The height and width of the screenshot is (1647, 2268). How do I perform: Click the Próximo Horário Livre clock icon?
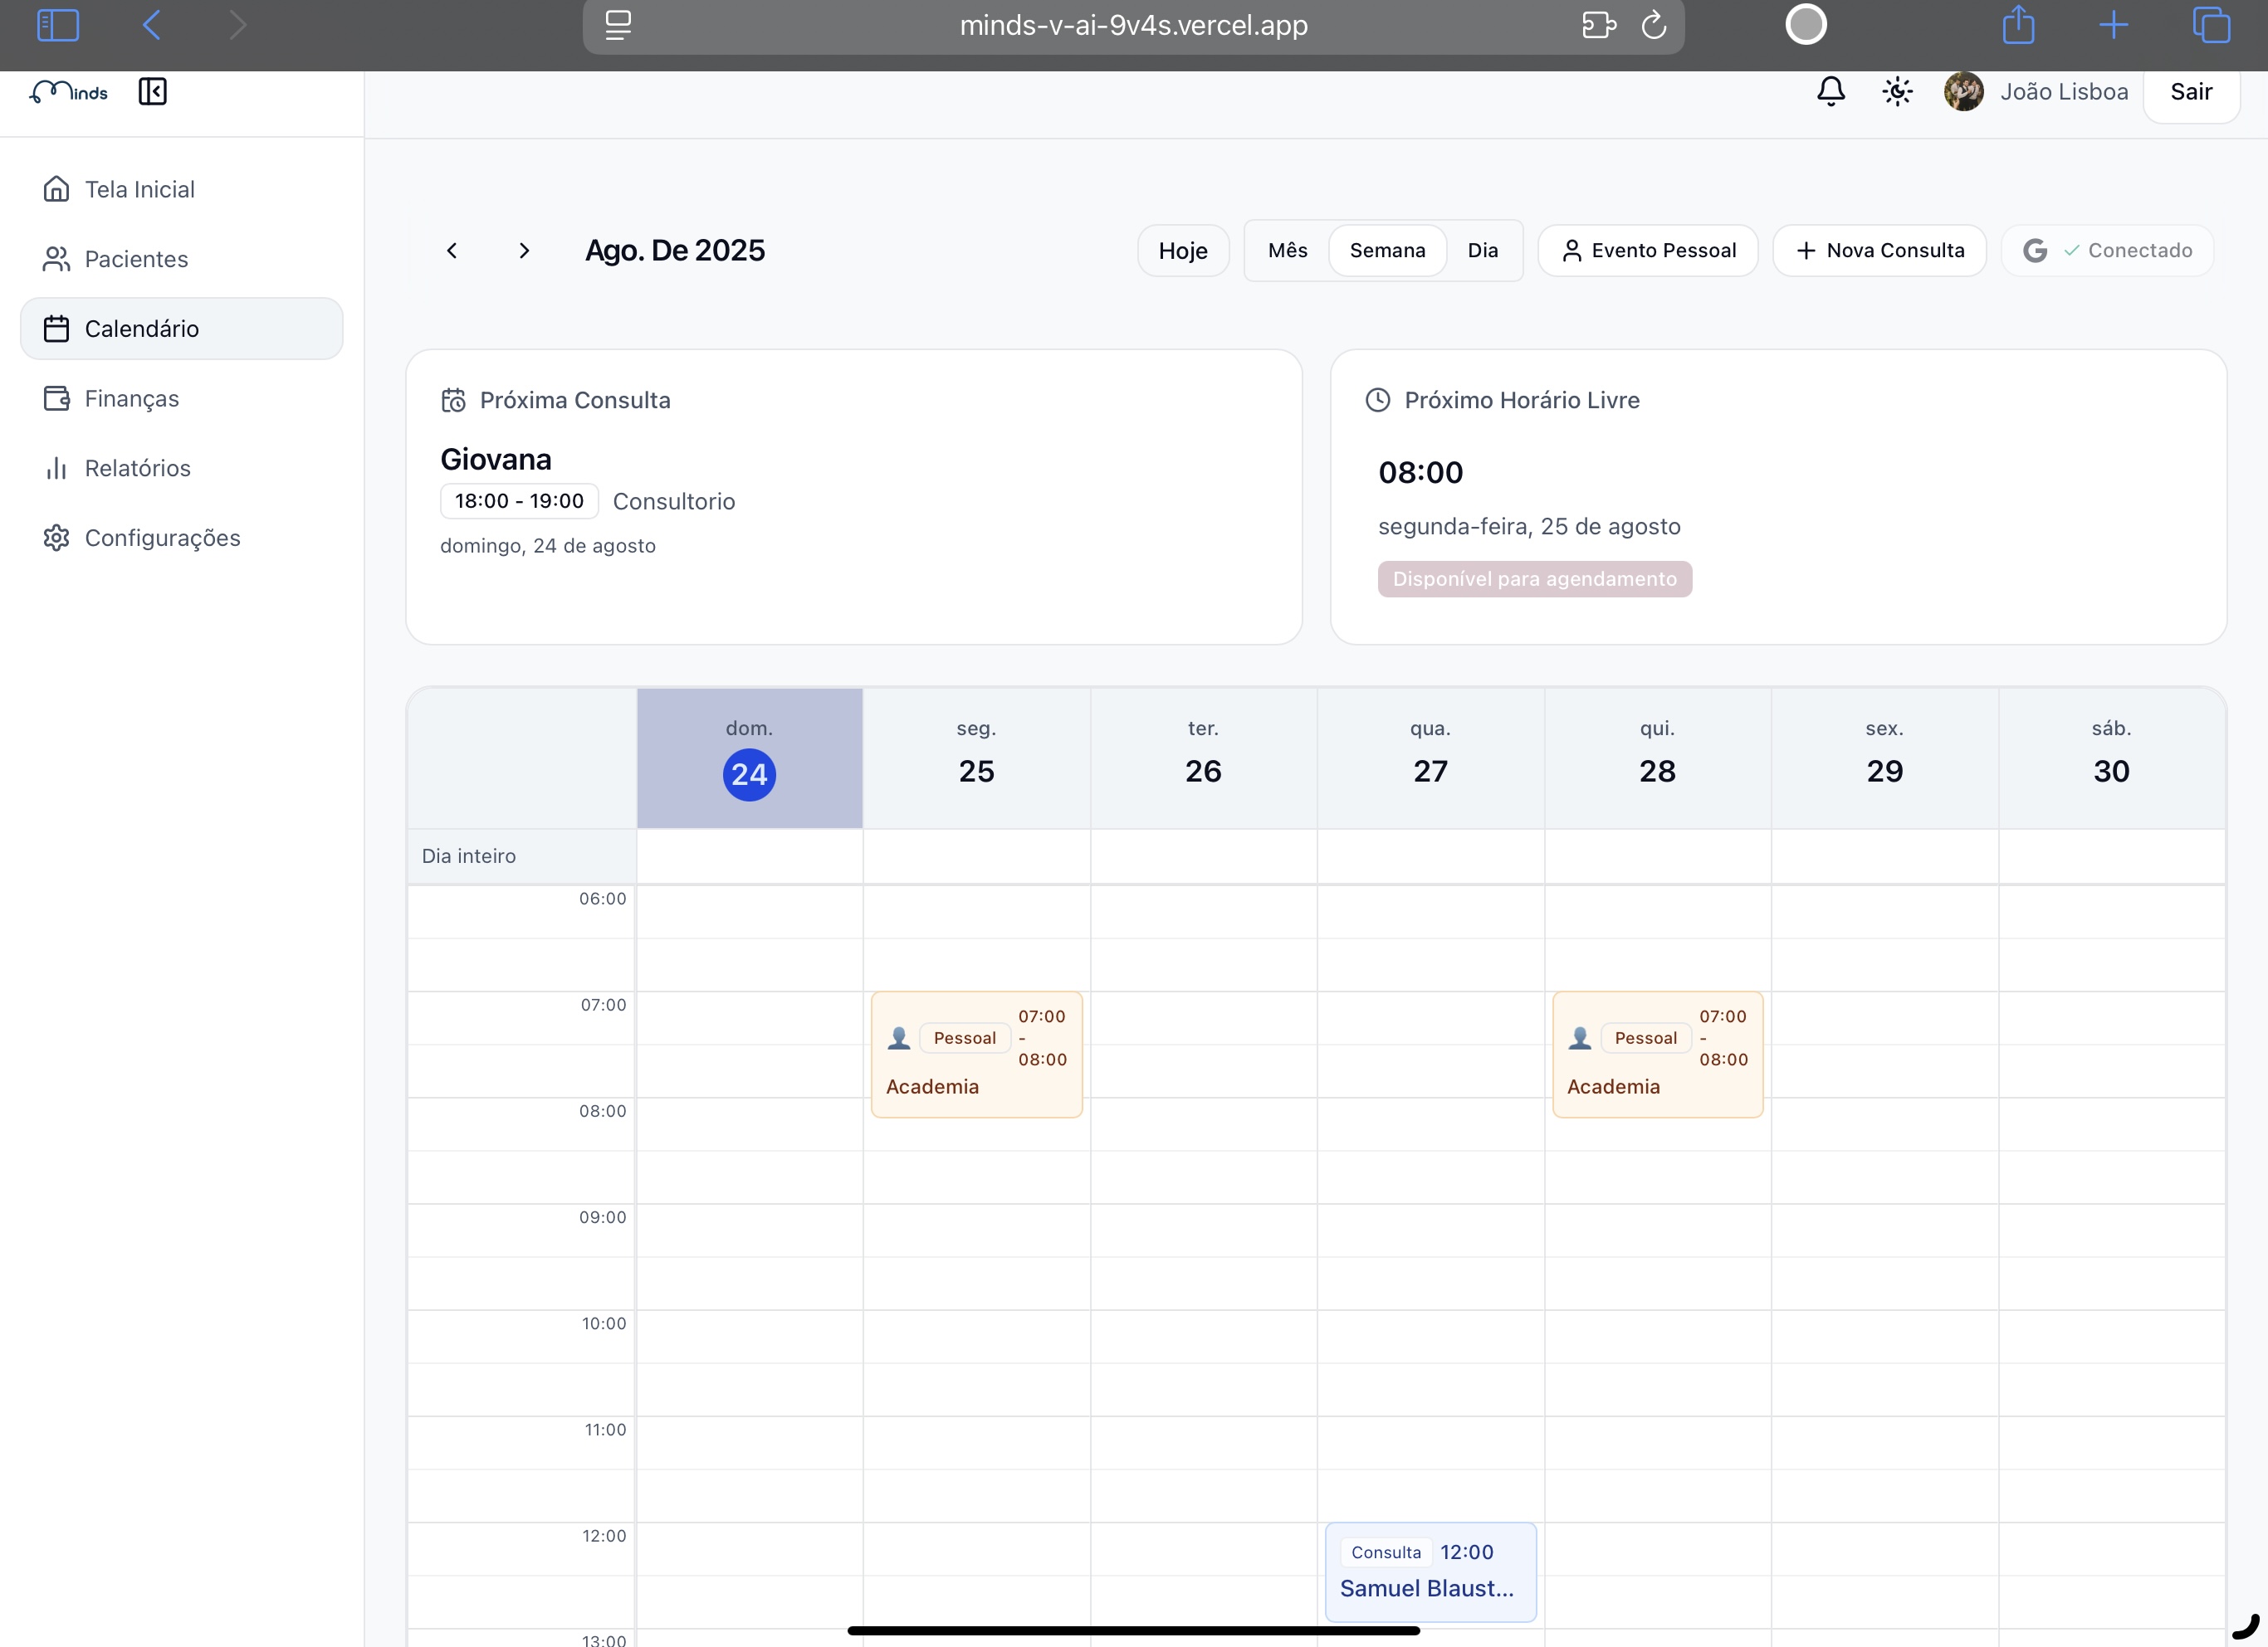point(1378,401)
